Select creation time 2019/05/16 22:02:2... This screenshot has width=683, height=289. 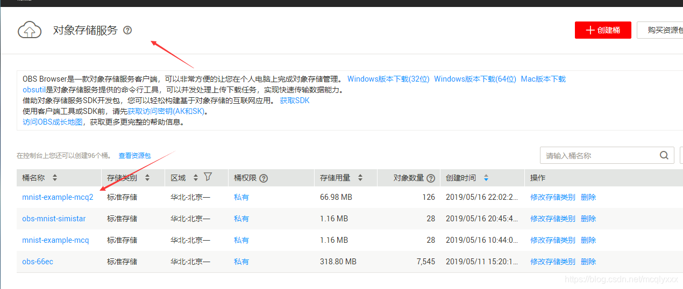tap(482, 197)
